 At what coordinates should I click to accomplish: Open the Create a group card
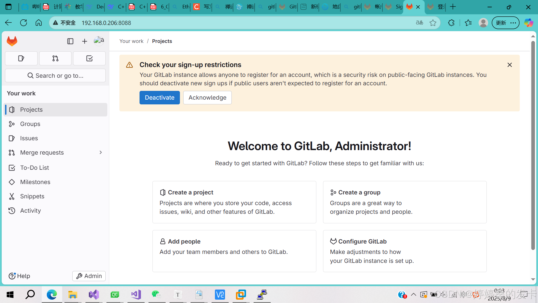click(x=405, y=202)
